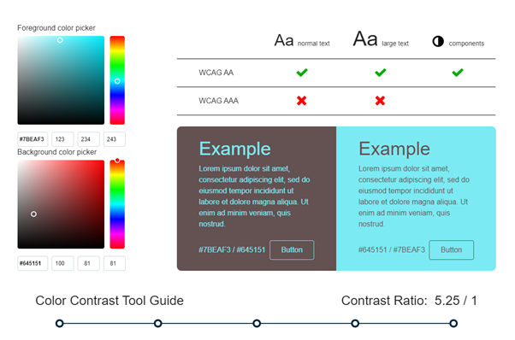Select the last step dot of the tool guide
515x340 pixels.
pyautogui.click(x=453, y=324)
